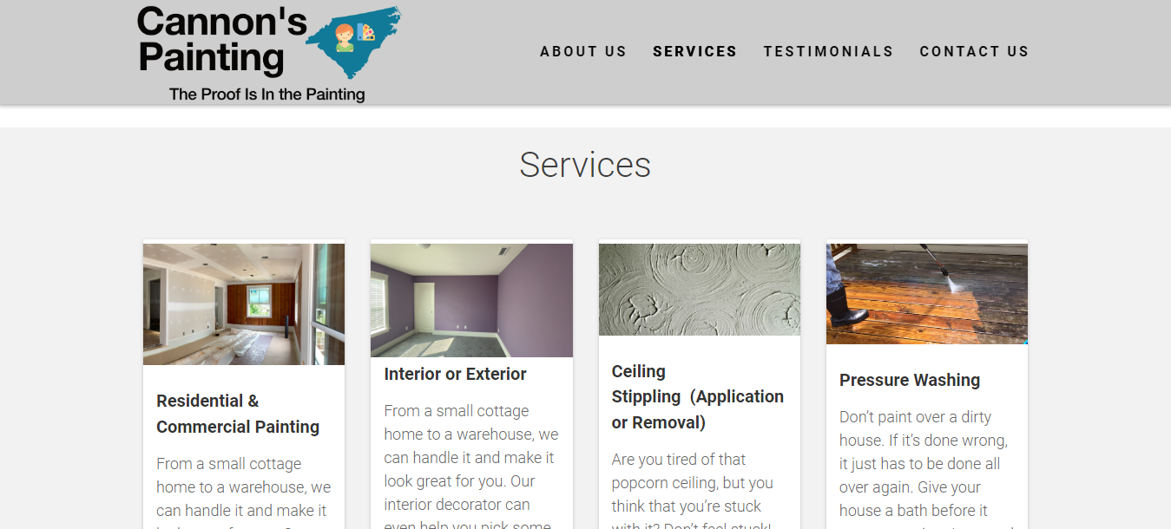1171x529 pixels.
Task: Select the Services menu item
Action: [695, 51]
